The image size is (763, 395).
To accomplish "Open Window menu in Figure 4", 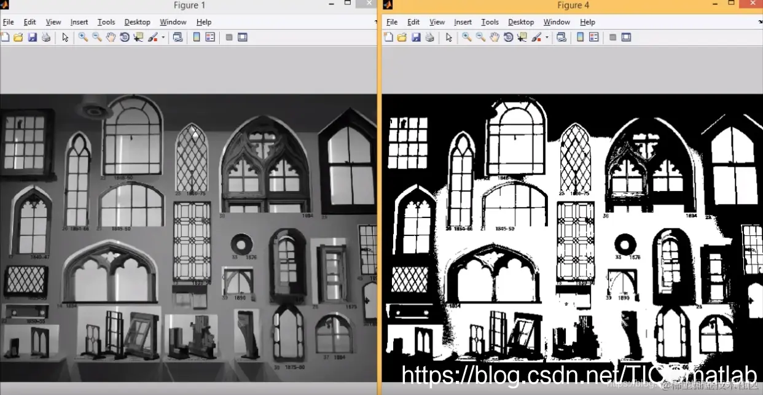I will coord(557,22).
